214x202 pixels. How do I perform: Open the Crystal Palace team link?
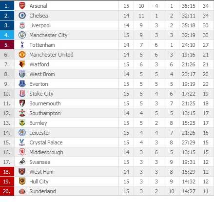(46, 142)
